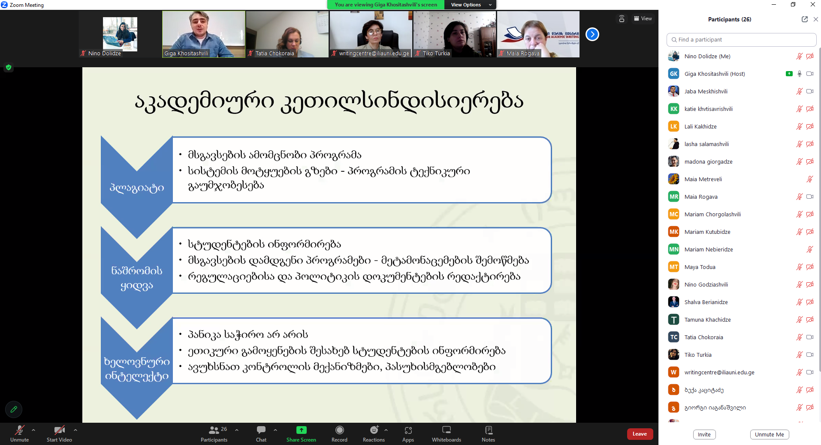Click the muted mic icon for katie khvtisavrishvili

799,109
